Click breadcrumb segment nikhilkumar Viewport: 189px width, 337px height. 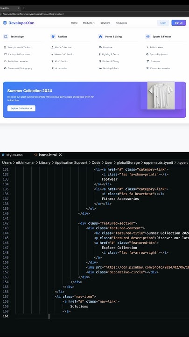(25, 163)
